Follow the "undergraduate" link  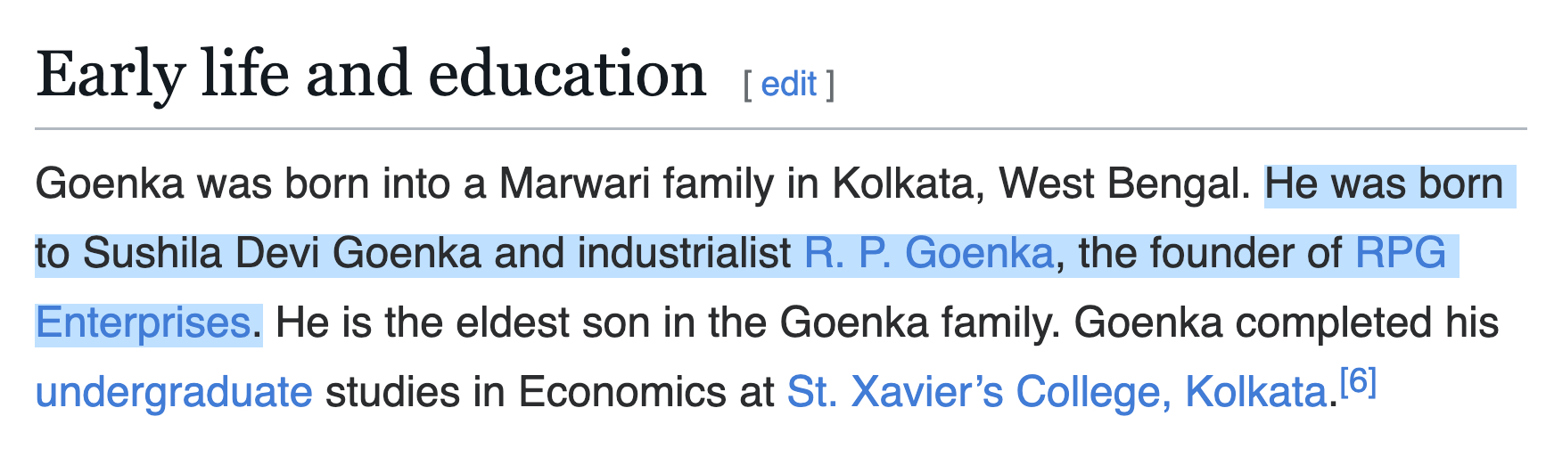tap(174, 392)
